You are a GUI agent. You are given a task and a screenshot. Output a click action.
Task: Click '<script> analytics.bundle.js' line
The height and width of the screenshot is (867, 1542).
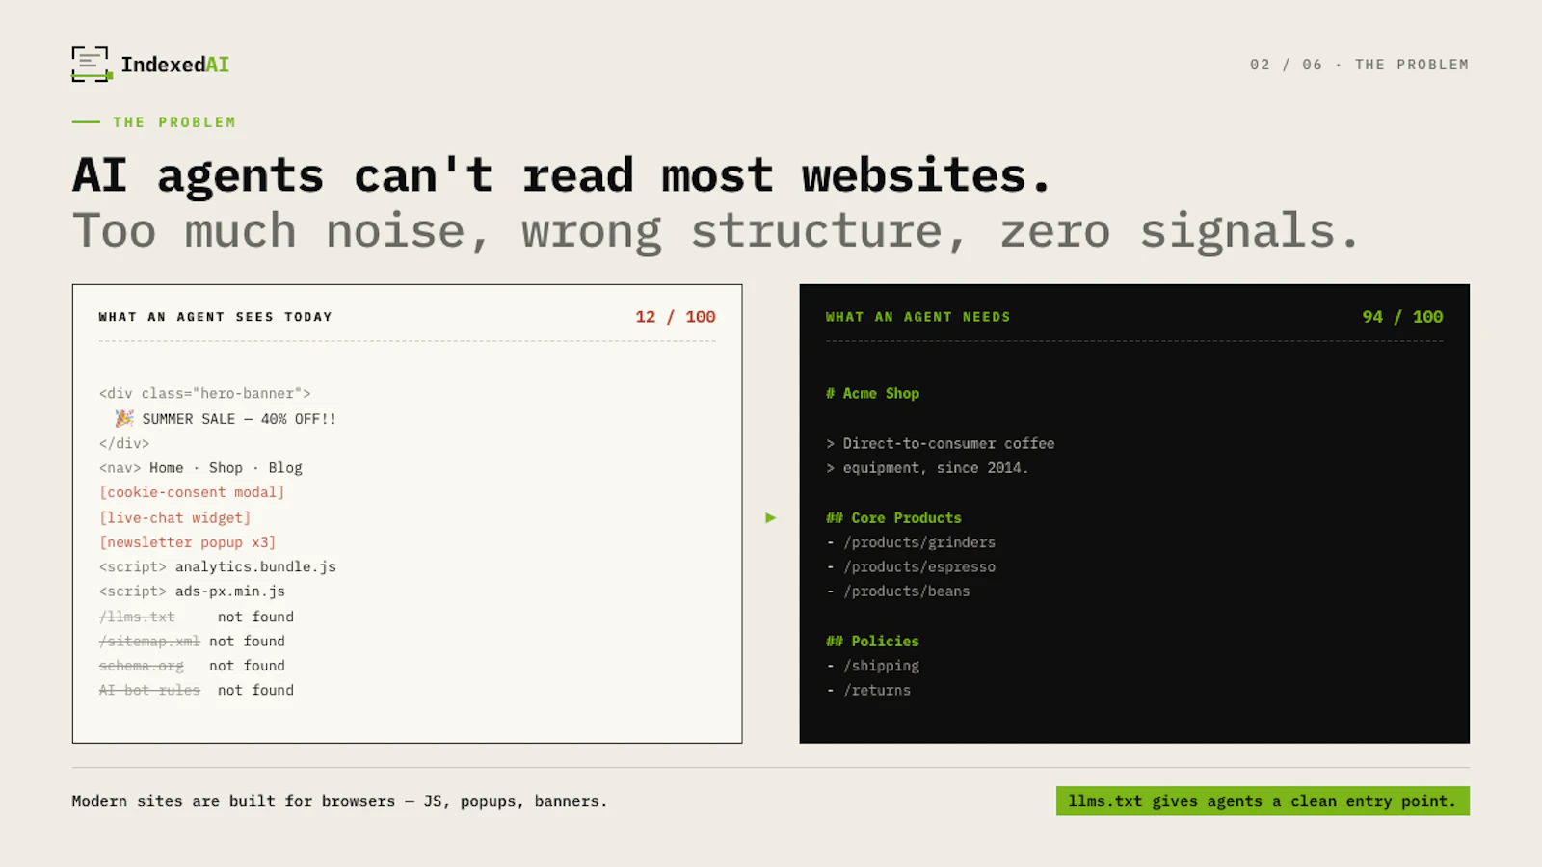[218, 567]
